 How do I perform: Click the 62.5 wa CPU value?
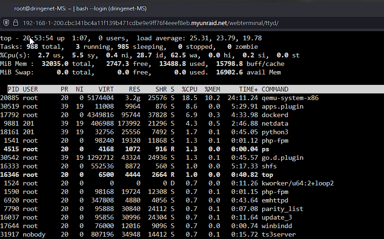coord(178,55)
